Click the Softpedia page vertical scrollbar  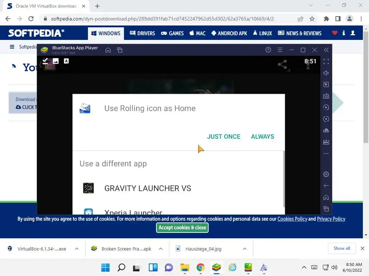(366, 87)
